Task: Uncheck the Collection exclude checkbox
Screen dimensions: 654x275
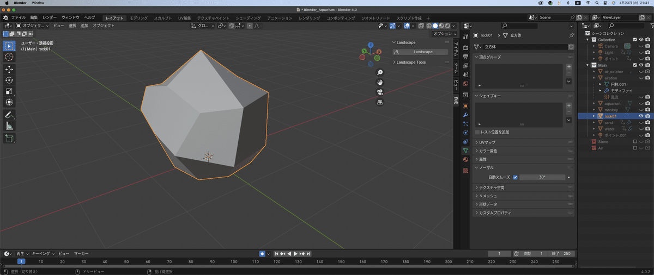Action: (635, 40)
